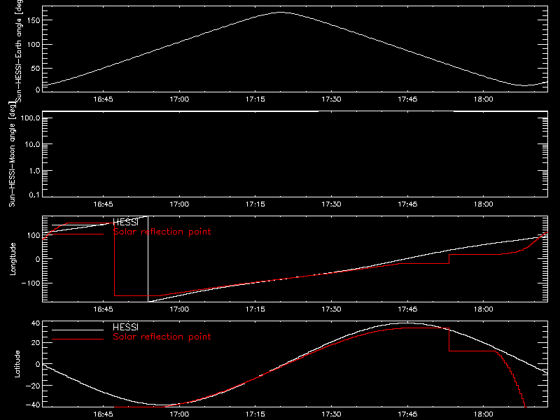Click the Longitude axis title
560x420 pixels.
pos(13,259)
